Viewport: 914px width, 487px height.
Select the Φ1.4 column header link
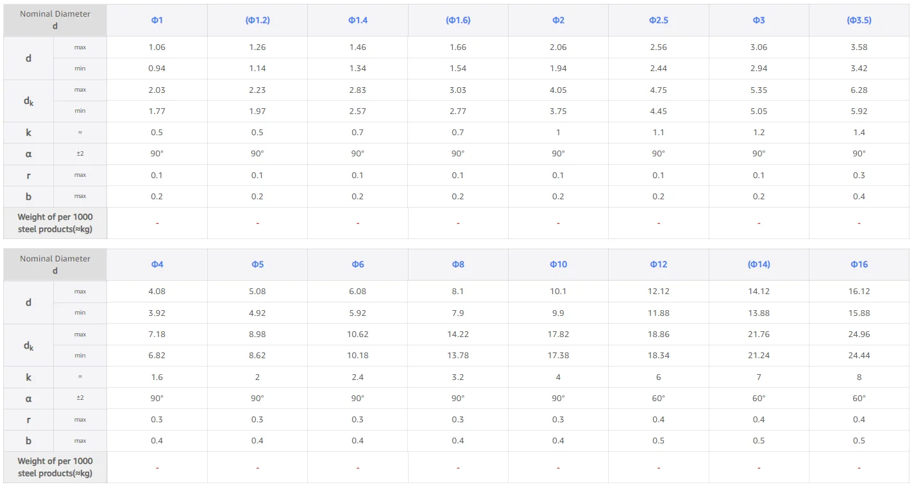coord(358,21)
